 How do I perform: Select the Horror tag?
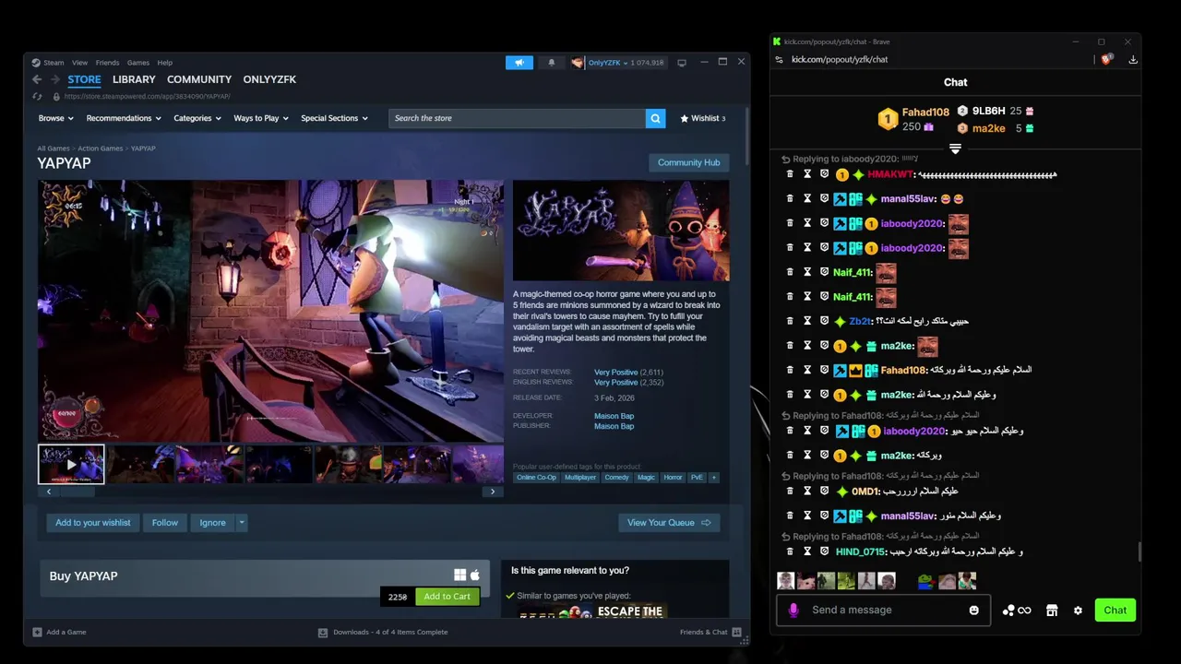tap(673, 478)
